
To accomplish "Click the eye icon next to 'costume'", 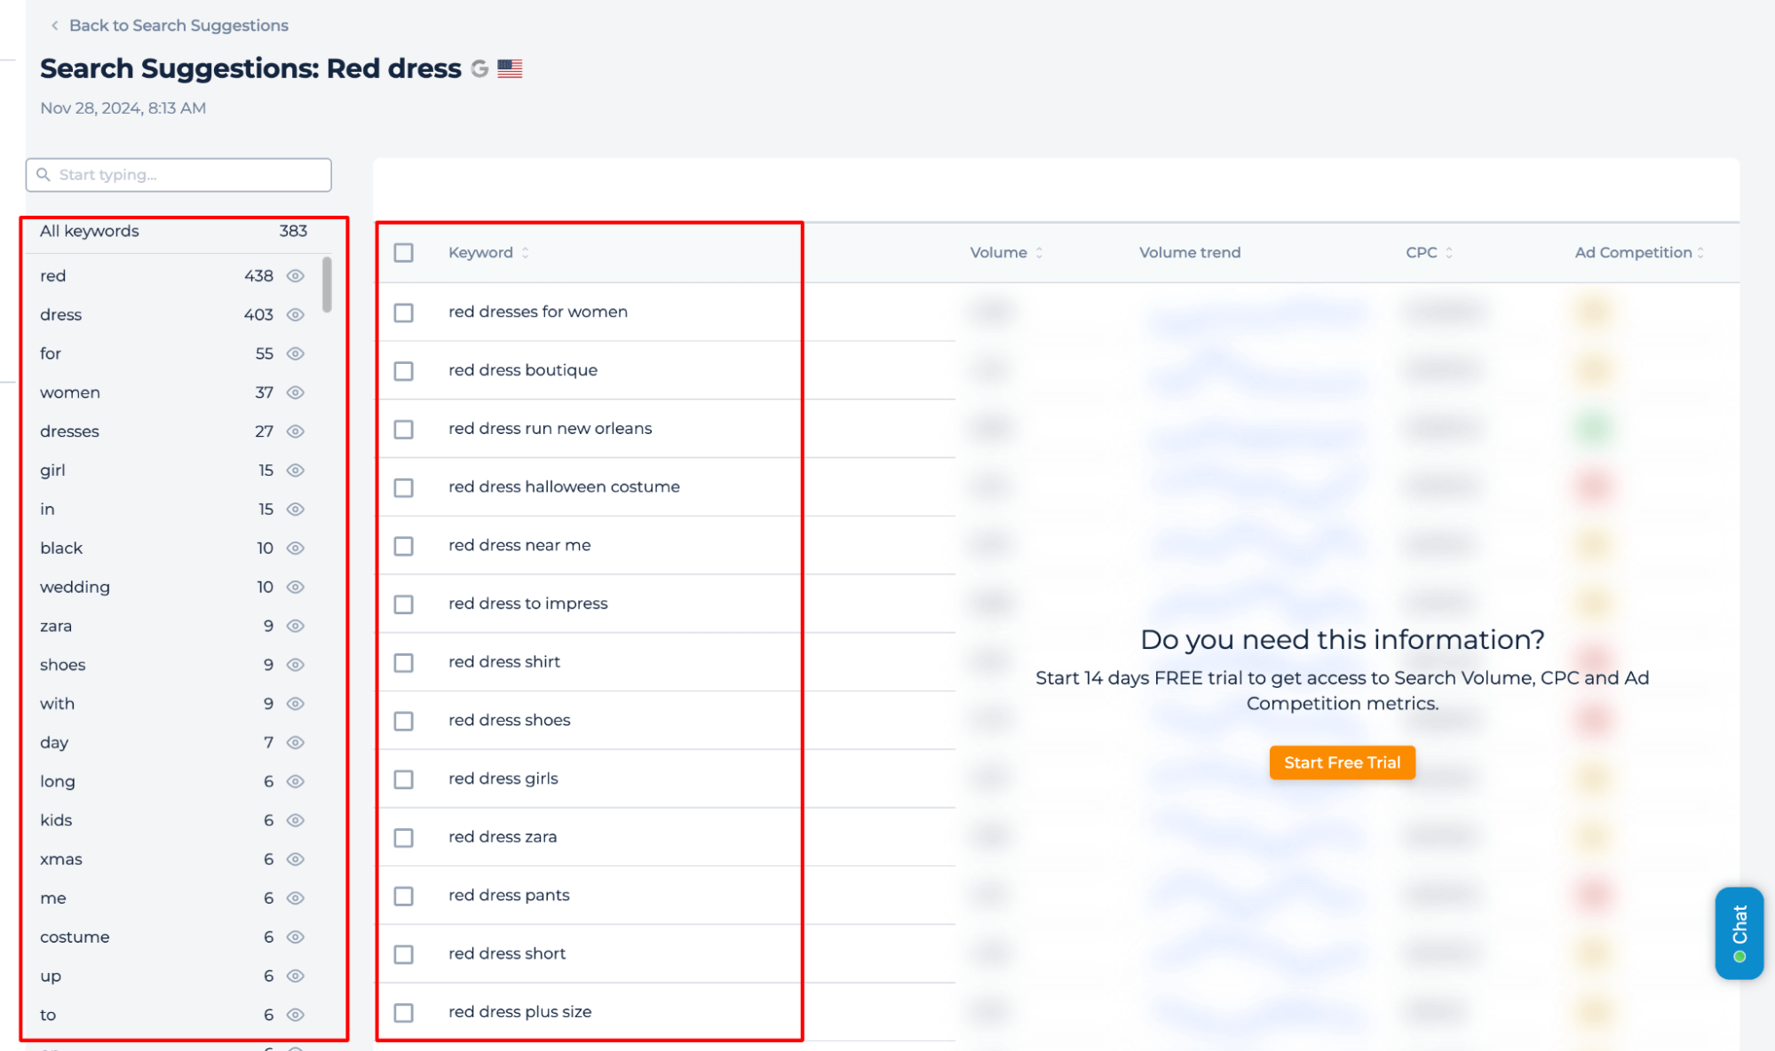I will click(297, 937).
